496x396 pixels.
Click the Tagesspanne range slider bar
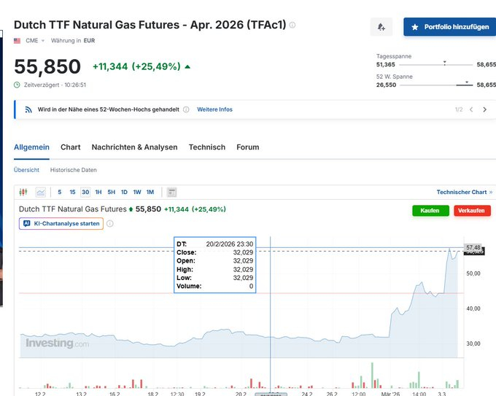point(426,64)
